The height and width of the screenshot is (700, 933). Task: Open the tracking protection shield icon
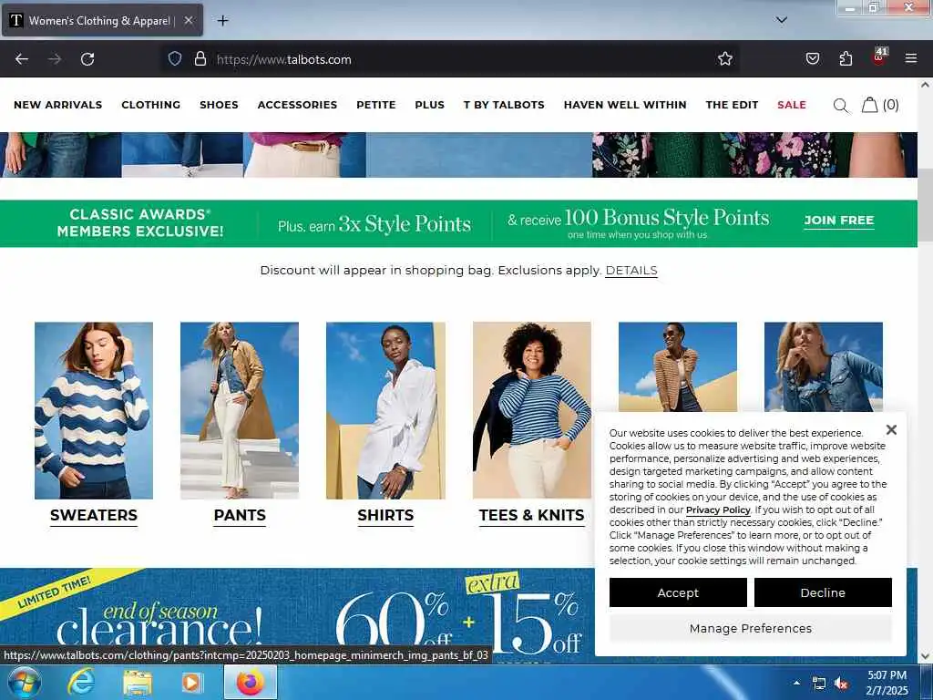click(174, 59)
